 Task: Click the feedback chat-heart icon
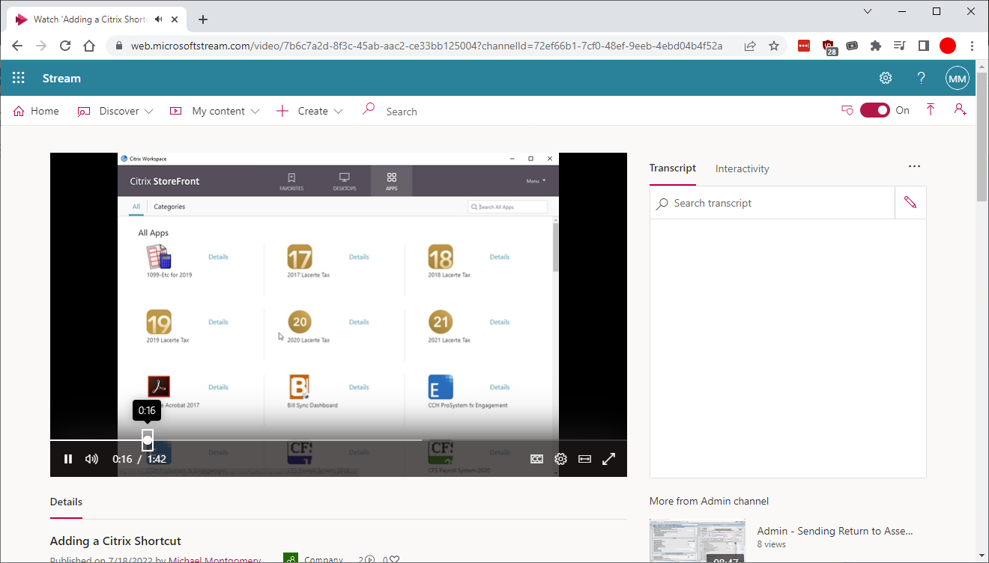(847, 110)
